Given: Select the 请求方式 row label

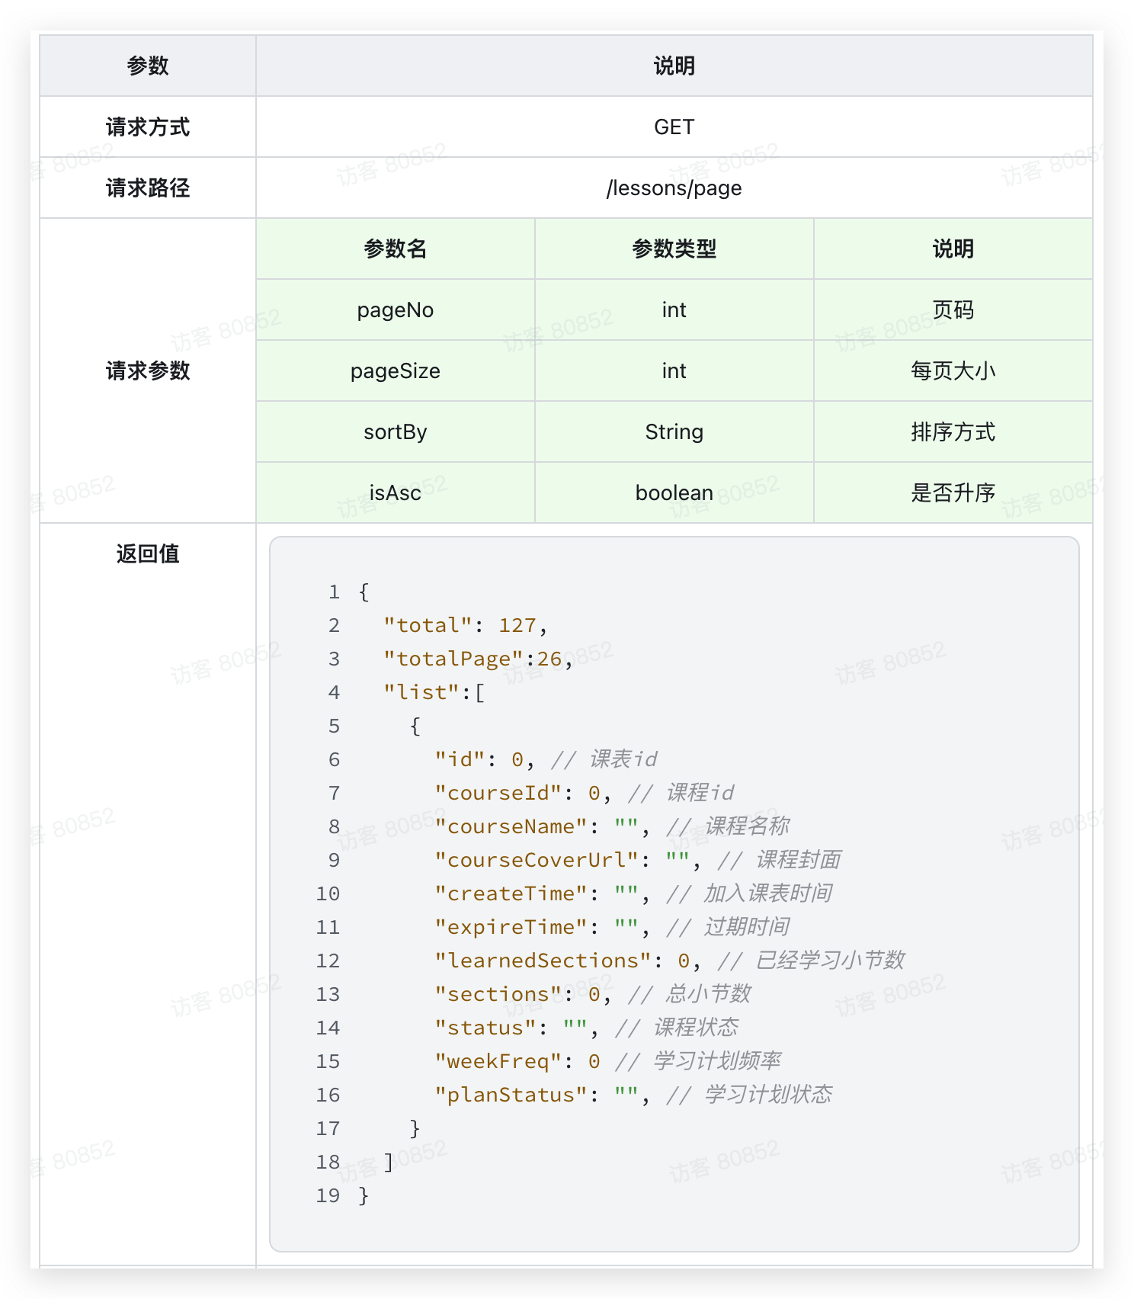Looking at the screenshot, I should click(148, 127).
